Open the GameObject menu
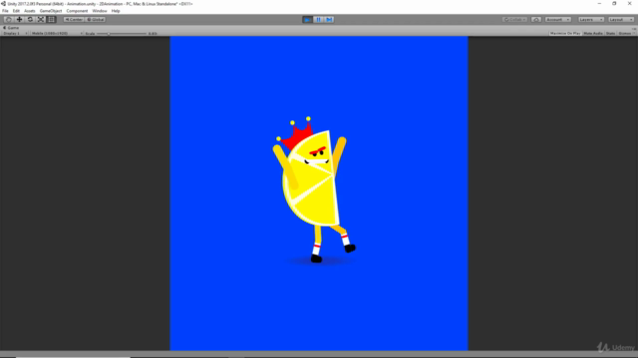The height and width of the screenshot is (358, 638). [51, 11]
